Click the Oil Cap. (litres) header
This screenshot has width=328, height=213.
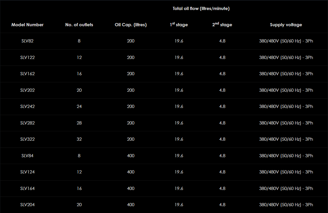click(131, 25)
